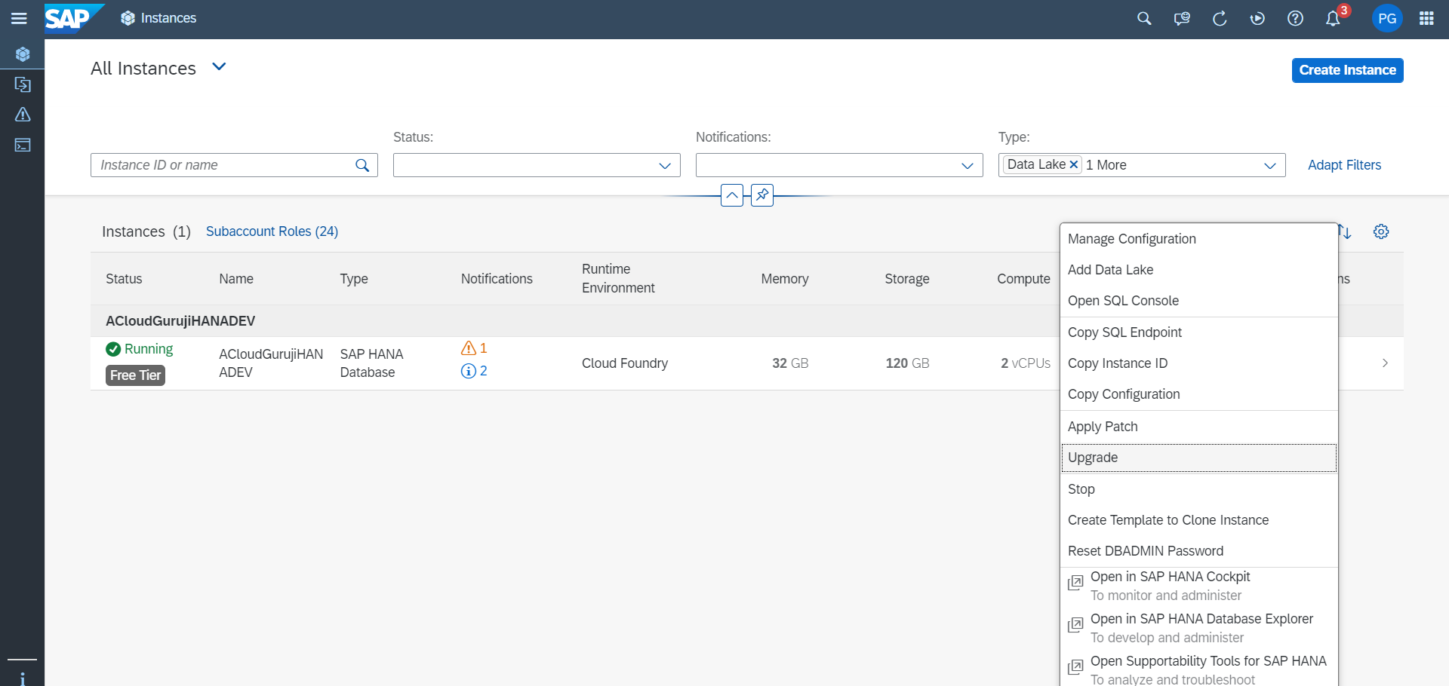Image resolution: width=1449 pixels, height=686 pixels.
Task: Open the notifications bell
Action: click(1333, 18)
